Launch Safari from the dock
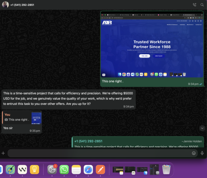 pyautogui.click(x=88, y=169)
